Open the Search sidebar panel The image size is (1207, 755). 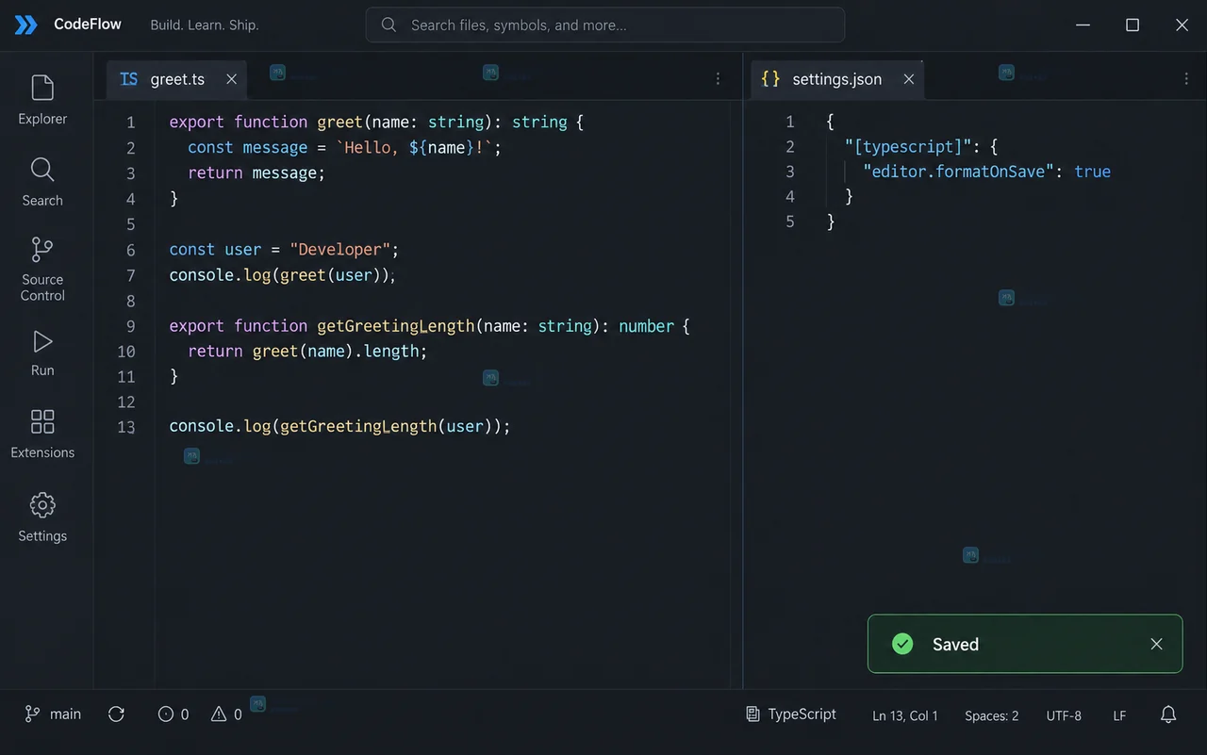[42, 182]
